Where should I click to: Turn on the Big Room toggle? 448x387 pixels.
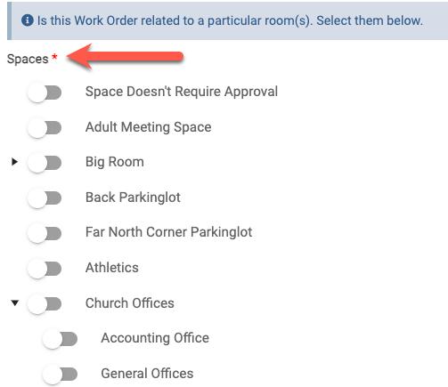(45, 163)
